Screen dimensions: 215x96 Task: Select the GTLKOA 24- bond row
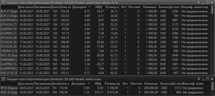105,47
